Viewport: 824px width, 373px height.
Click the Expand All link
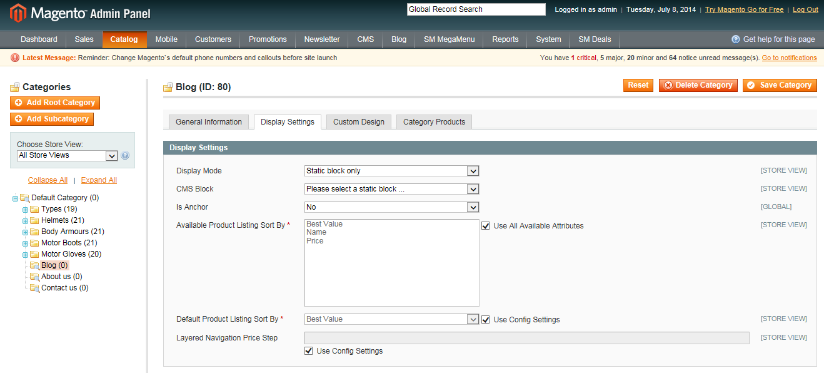coord(99,180)
